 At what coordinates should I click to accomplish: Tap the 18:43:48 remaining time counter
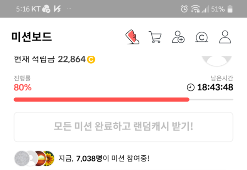pyautogui.click(x=215, y=87)
